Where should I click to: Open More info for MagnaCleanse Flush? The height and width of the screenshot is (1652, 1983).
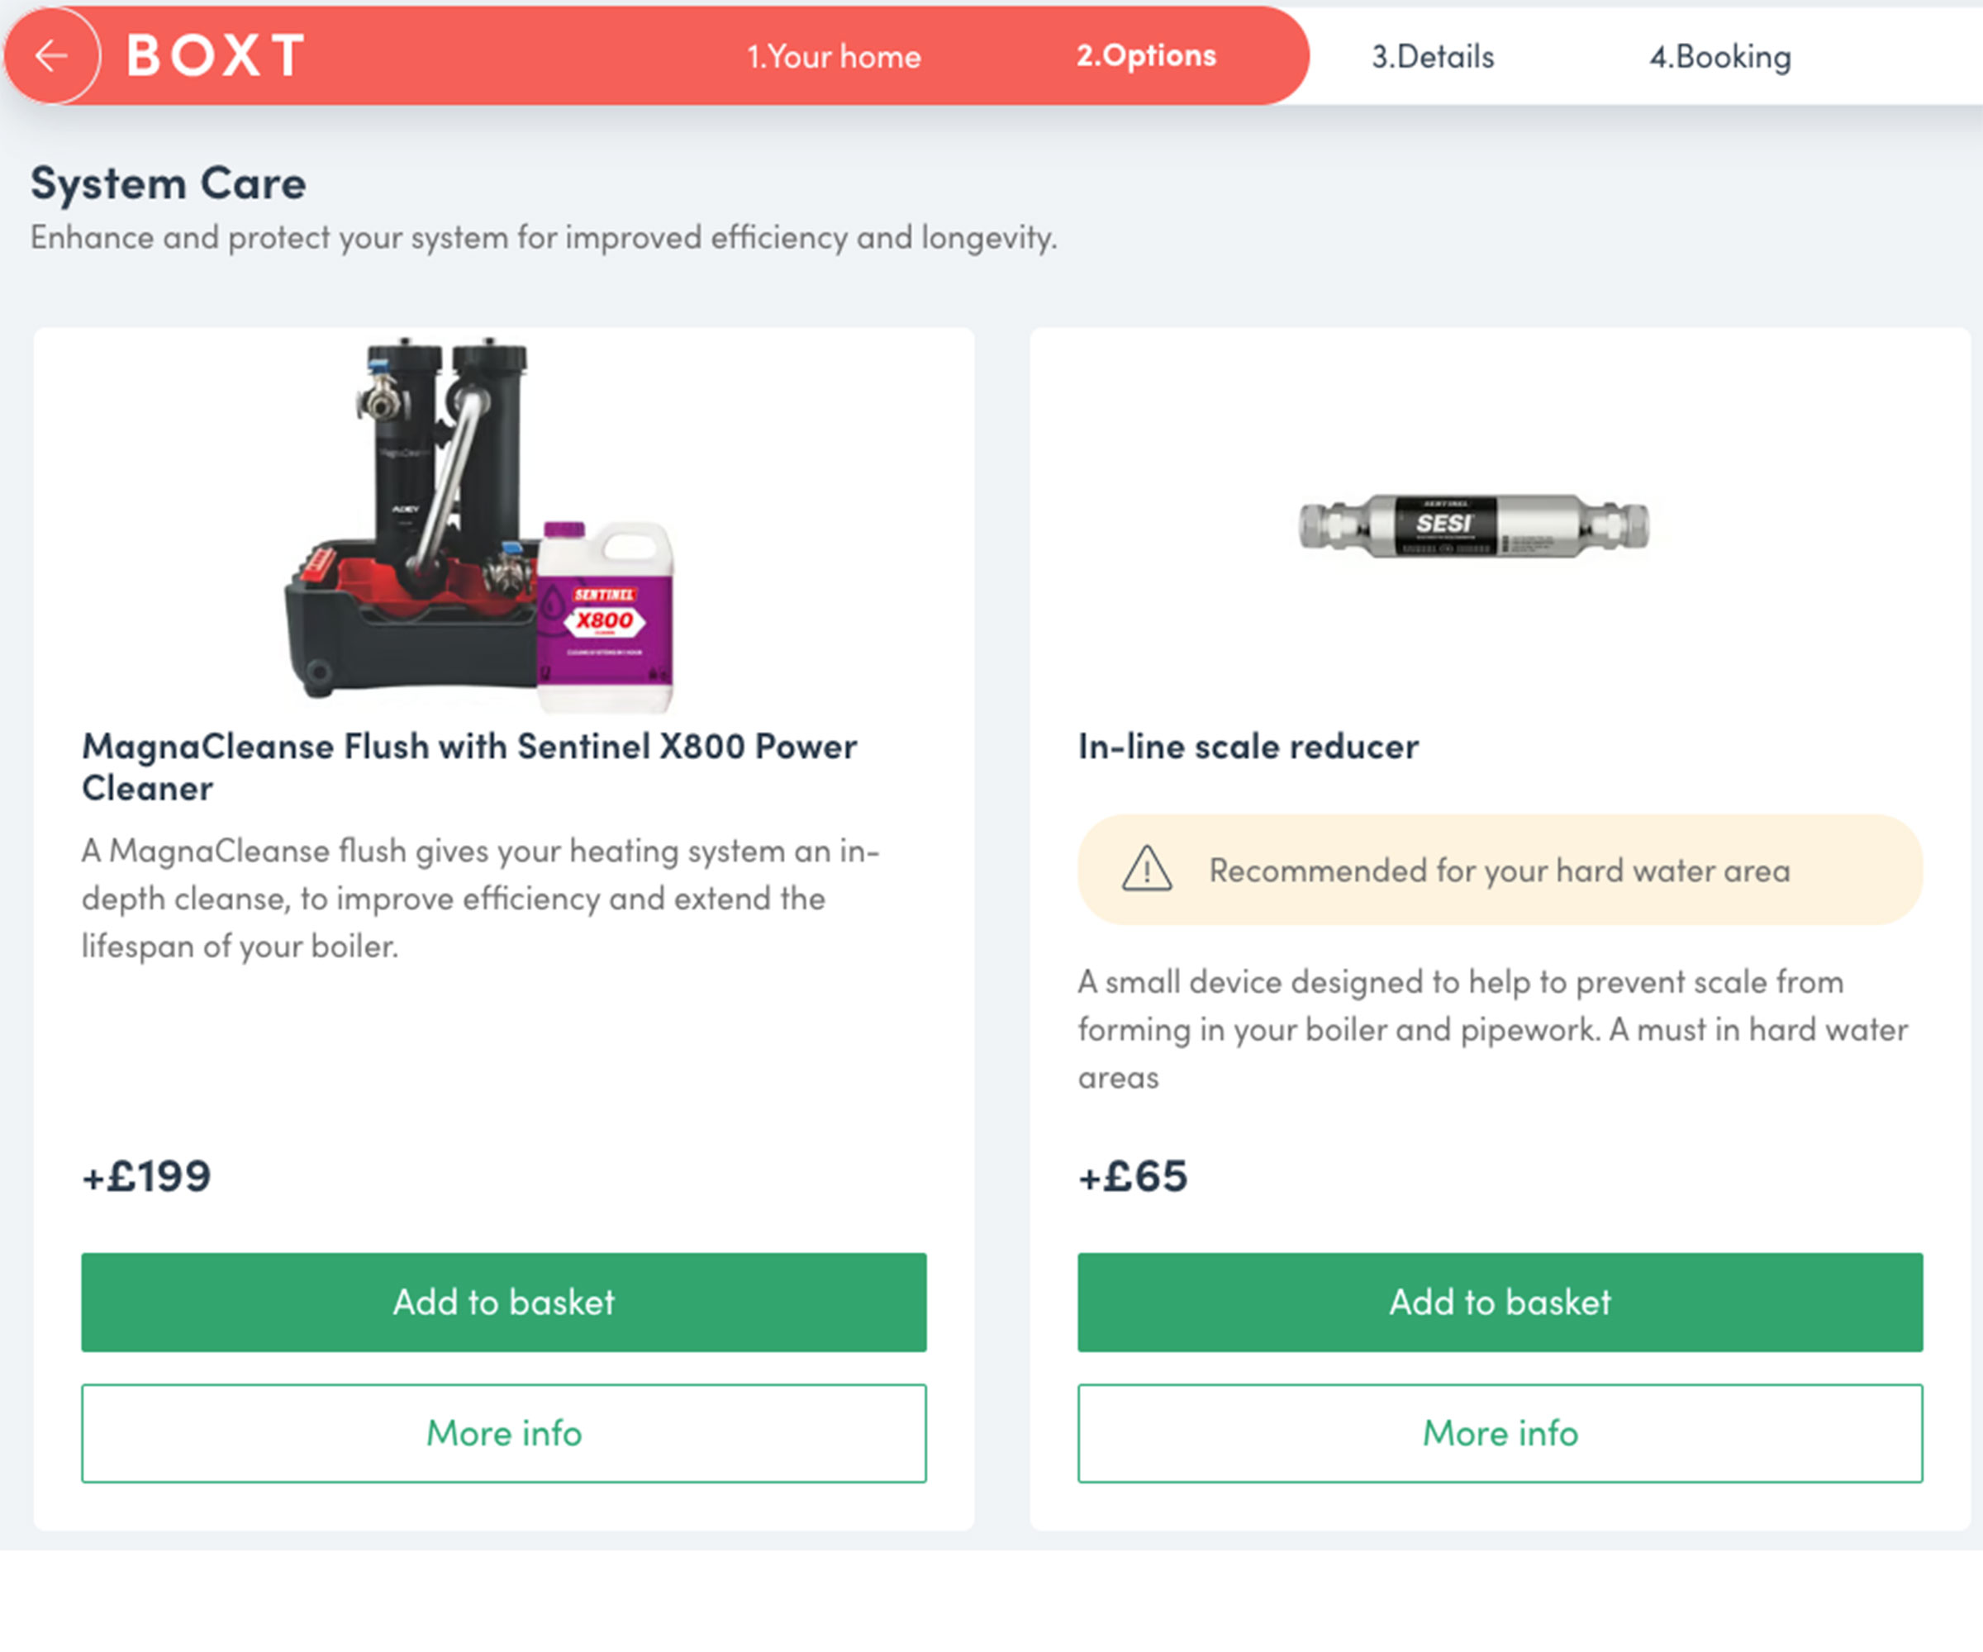click(503, 1434)
